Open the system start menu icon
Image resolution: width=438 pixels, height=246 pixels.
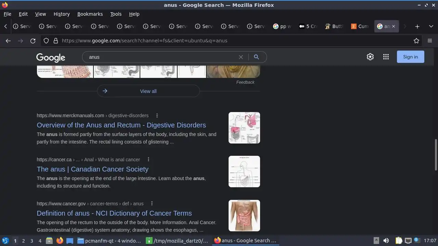tap(5, 241)
